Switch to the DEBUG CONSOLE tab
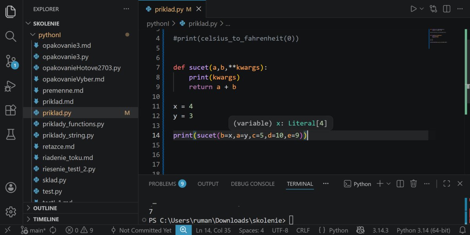 point(253,184)
